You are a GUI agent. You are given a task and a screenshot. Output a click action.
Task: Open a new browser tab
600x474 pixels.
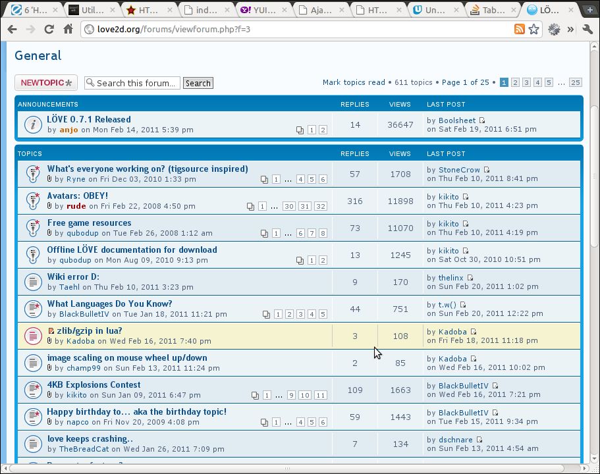[590, 11]
